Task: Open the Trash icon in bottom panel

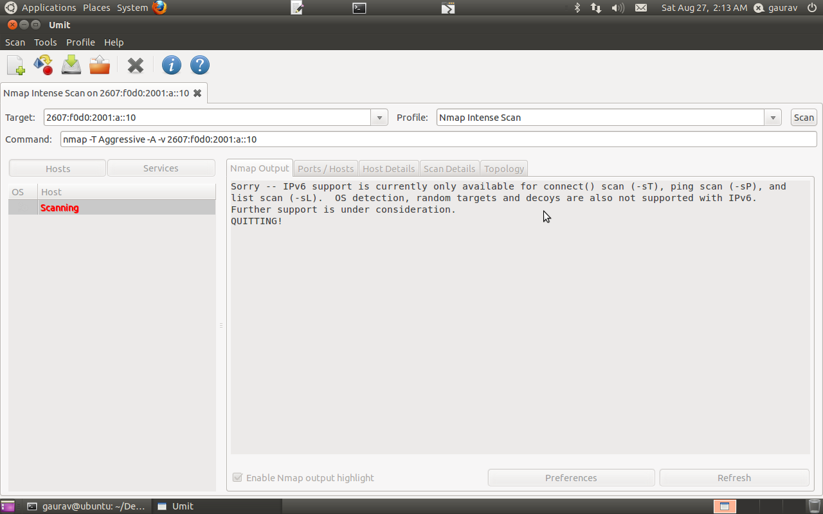Action: (x=815, y=506)
